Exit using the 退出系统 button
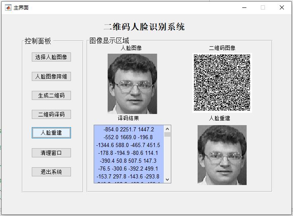This screenshot has height=216, width=293. pos(51,172)
